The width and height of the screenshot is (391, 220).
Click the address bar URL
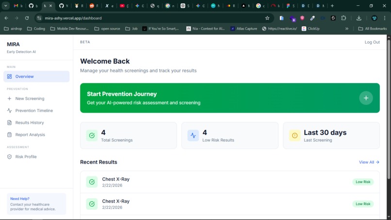point(73,18)
